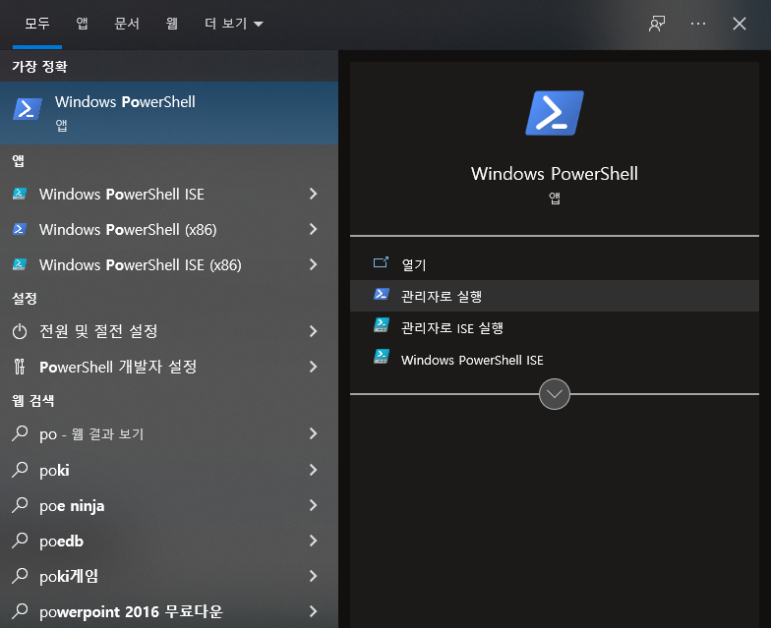The image size is (771, 628).
Task: Open the feedback person icon at top
Action: (x=657, y=24)
